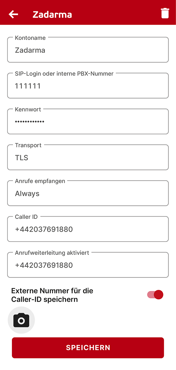
Task: Click the Externe Nummer für die Caller-ID text
Action: point(52,295)
